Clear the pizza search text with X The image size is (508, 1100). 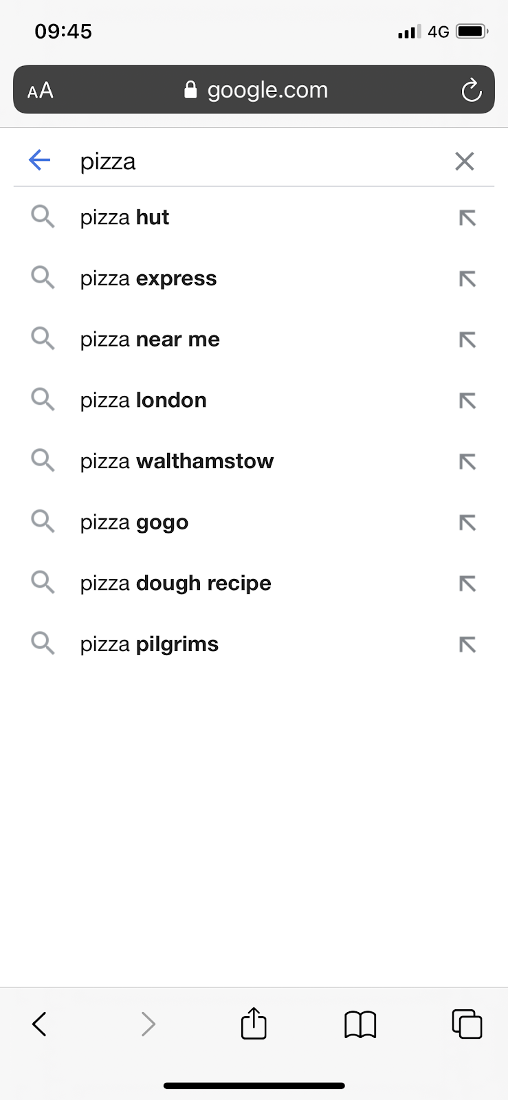point(465,162)
